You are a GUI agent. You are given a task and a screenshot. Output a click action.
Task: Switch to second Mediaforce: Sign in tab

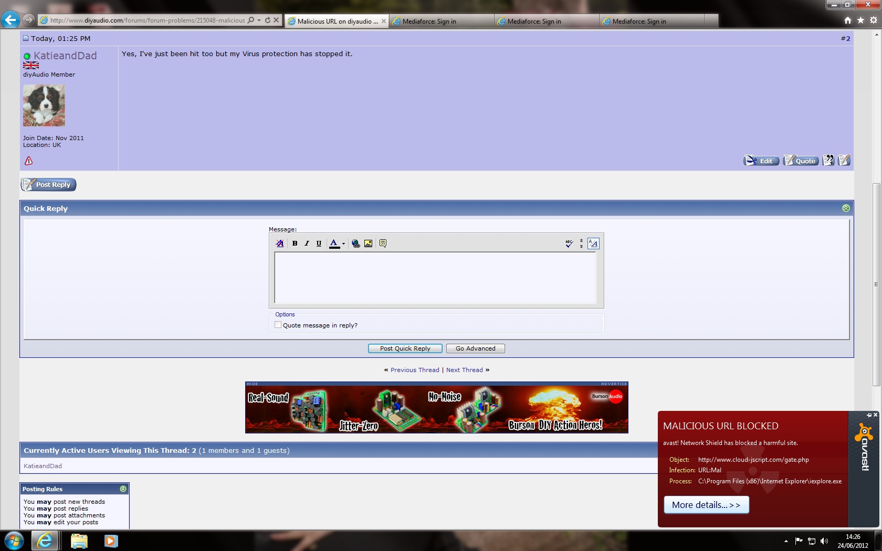click(547, 21)
